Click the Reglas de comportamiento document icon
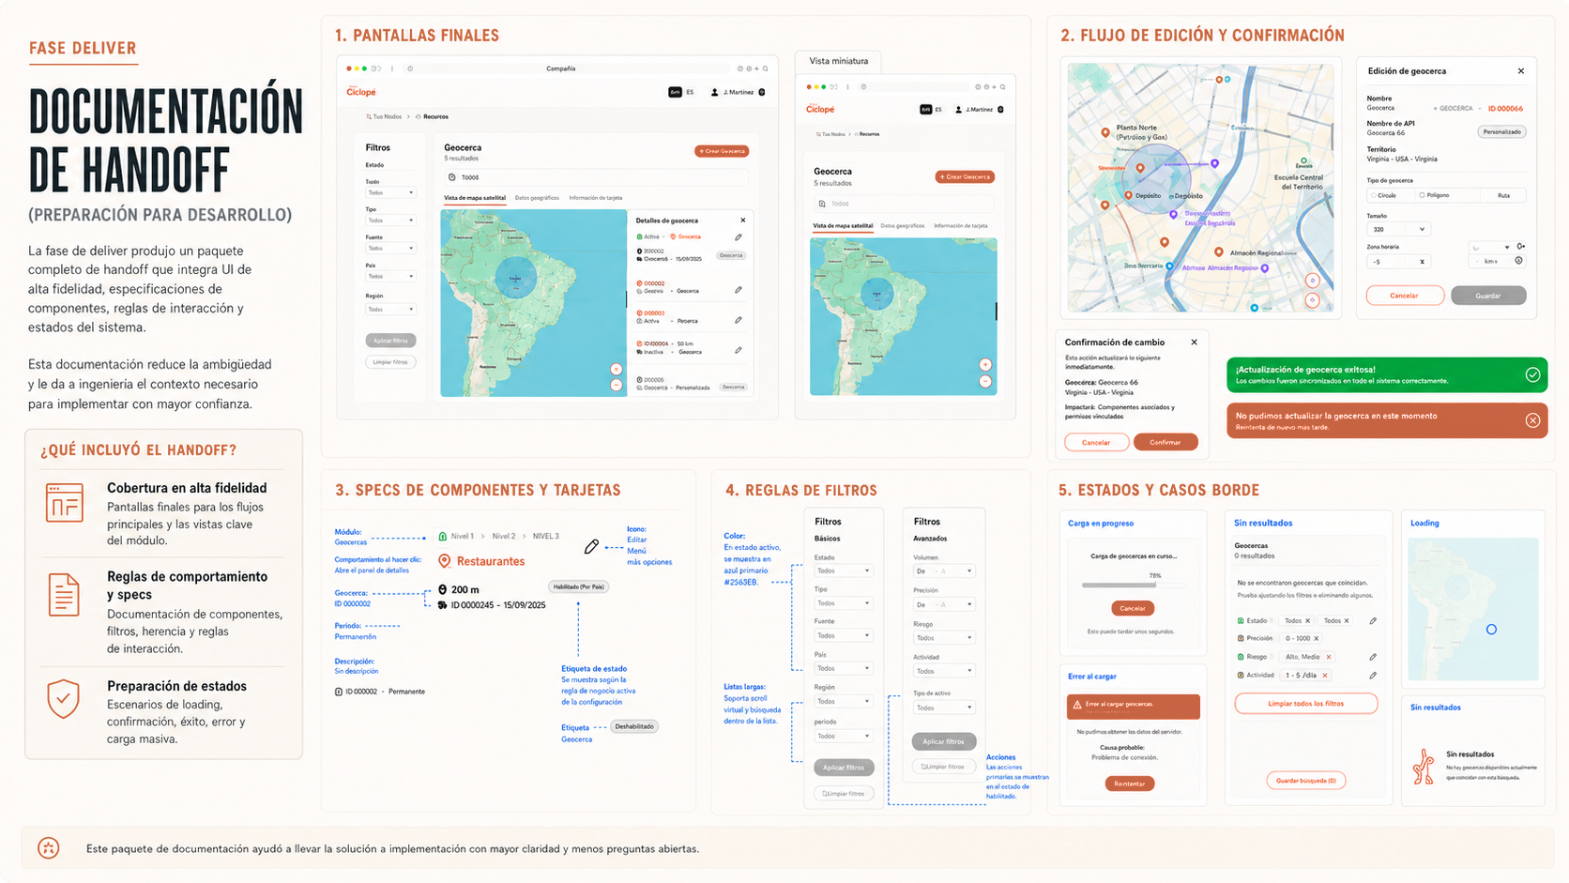This screenshot has height=883, width=1569. pos(64,595)
